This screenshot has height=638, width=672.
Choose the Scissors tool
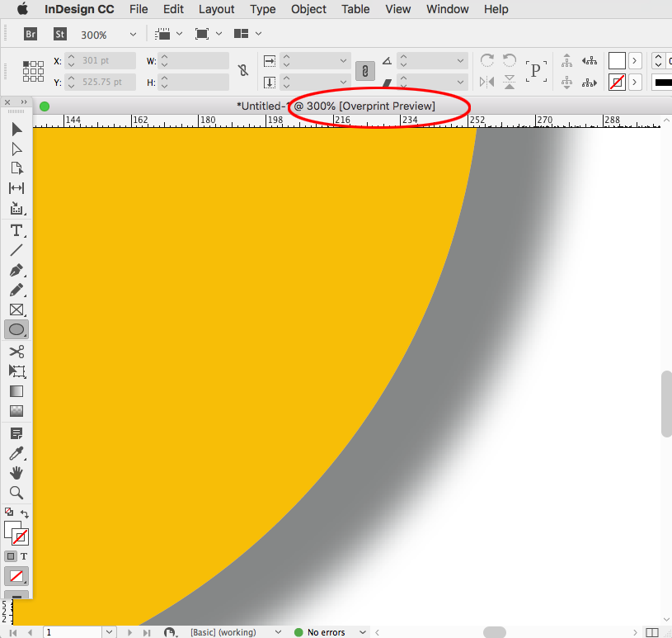(x=16, y=351)
